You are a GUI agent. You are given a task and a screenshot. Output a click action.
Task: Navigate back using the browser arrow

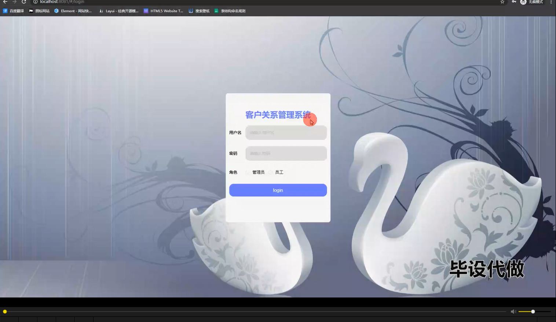click(5, 2)
